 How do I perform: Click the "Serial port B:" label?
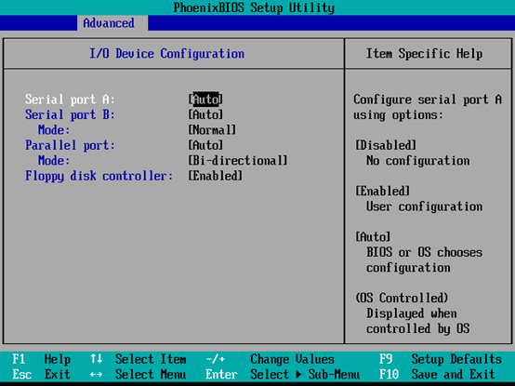point(70,114)
